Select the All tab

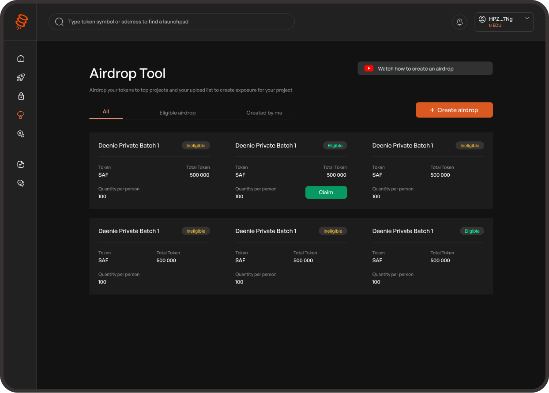(x=106, y=112)
